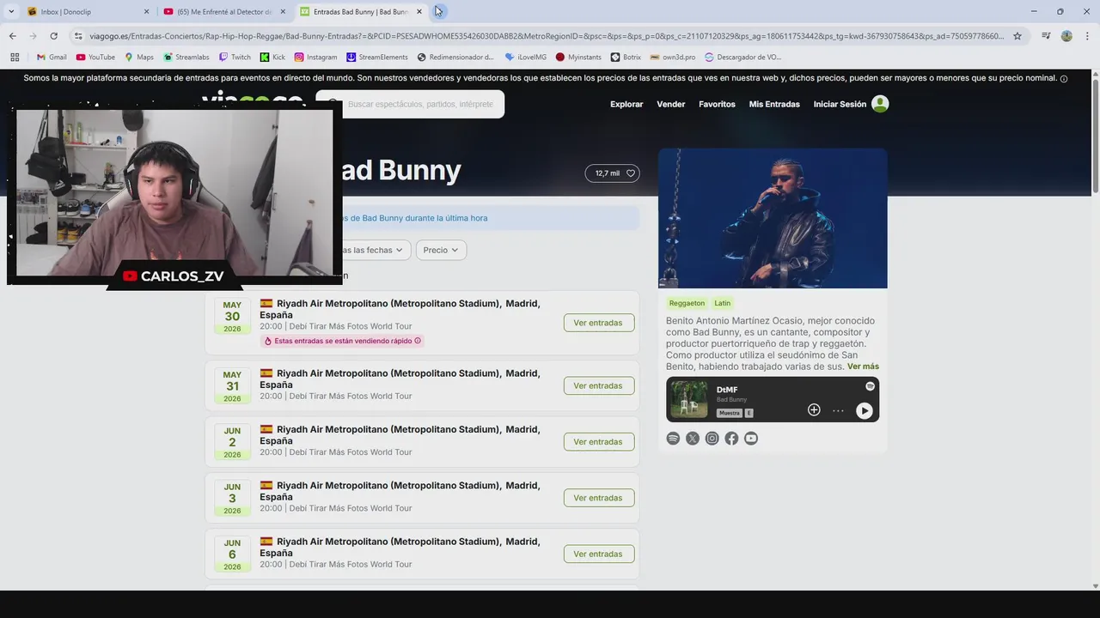The width and height of the screenshot is (1100, 618).
Task: Open the iLoveIMG bookmark
Action: coord(526,58)
